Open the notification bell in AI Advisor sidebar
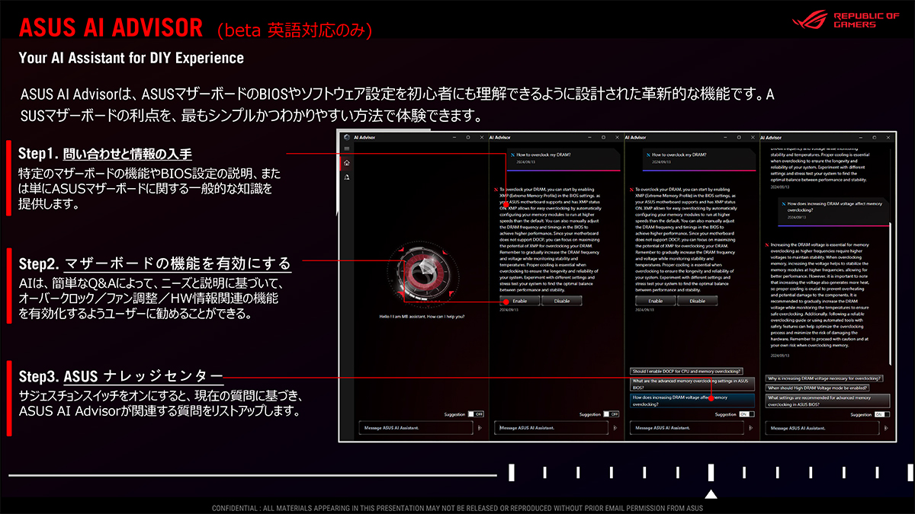 point(347,177)
